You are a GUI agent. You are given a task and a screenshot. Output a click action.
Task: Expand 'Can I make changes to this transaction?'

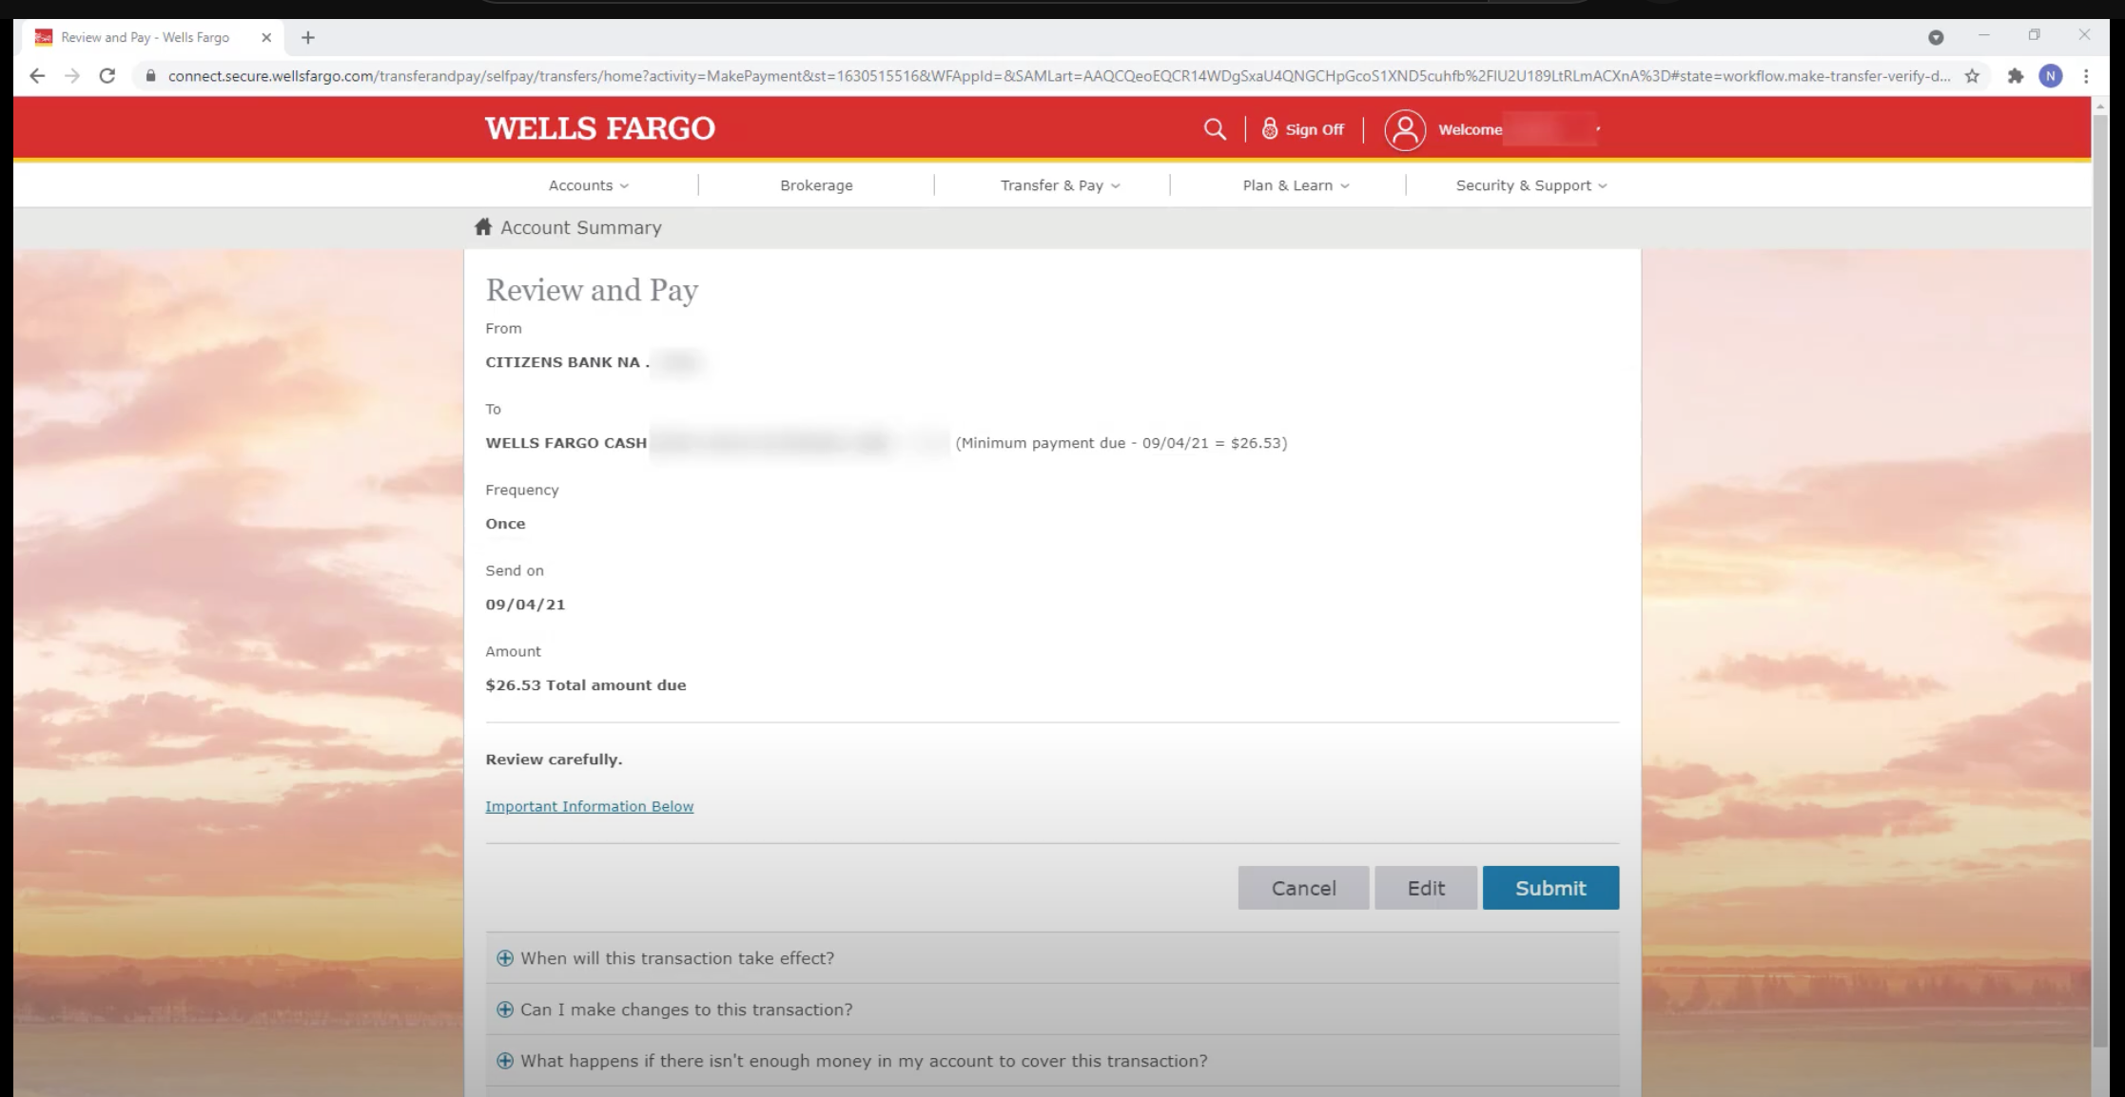coord(686,1009)
